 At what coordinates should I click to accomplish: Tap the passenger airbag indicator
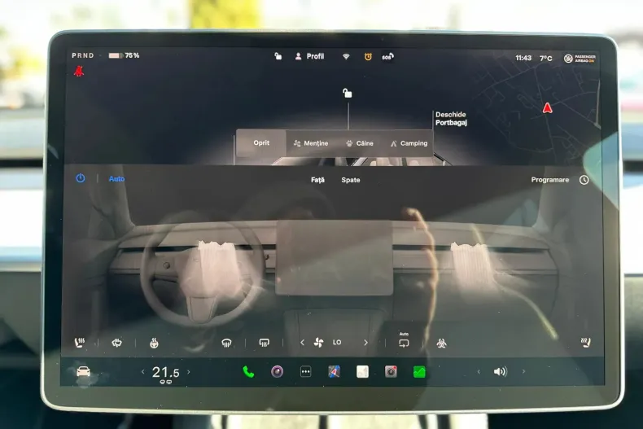(x=580, y=59)
